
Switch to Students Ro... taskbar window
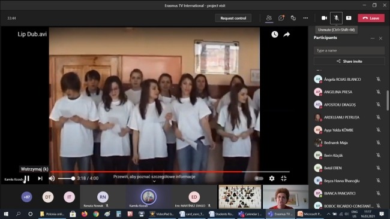(x=221, y=214)
